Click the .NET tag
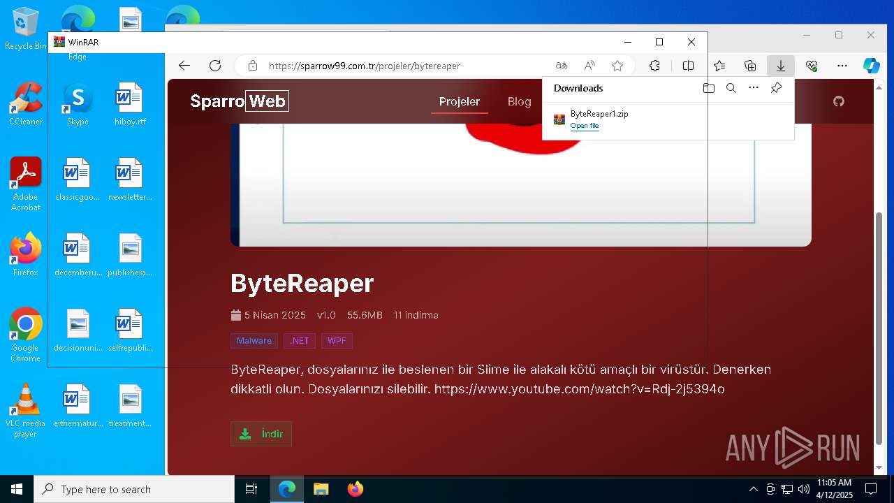Screen dimensions: 894x503 click(x=300, y=341)
